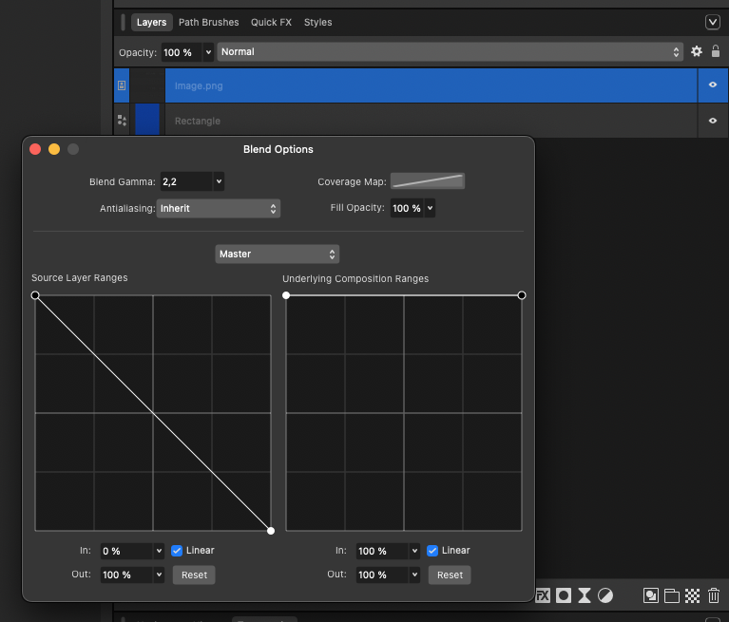Click the Add Layer overlapping shapes icon
Viewport: 729px width, 622px height.
(x=651, y=595)
